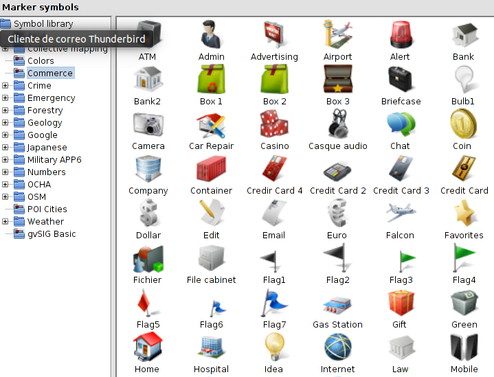Select the Casino dice symbol

click(274, 126)
